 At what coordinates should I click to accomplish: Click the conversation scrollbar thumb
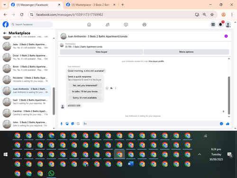pyautogui.click(x=229, y=95)
